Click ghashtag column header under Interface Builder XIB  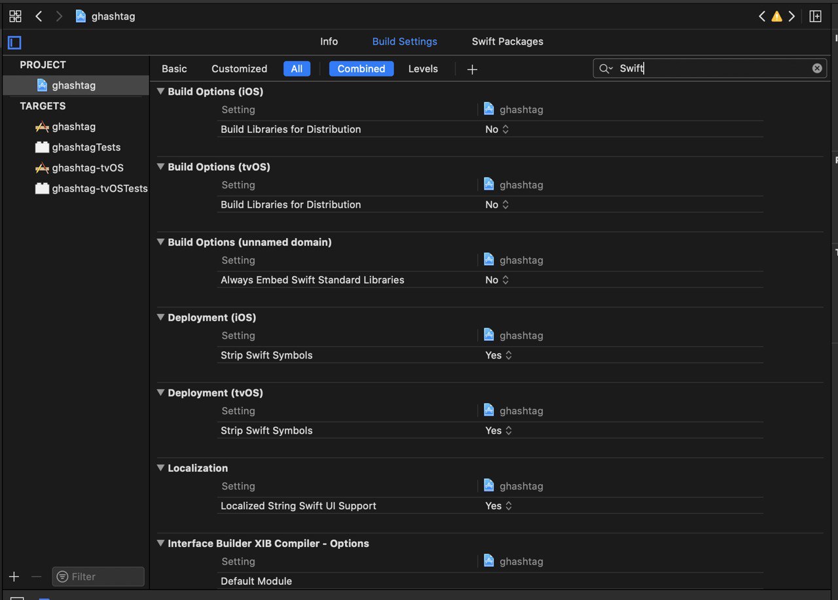click(x=514, y=561)
